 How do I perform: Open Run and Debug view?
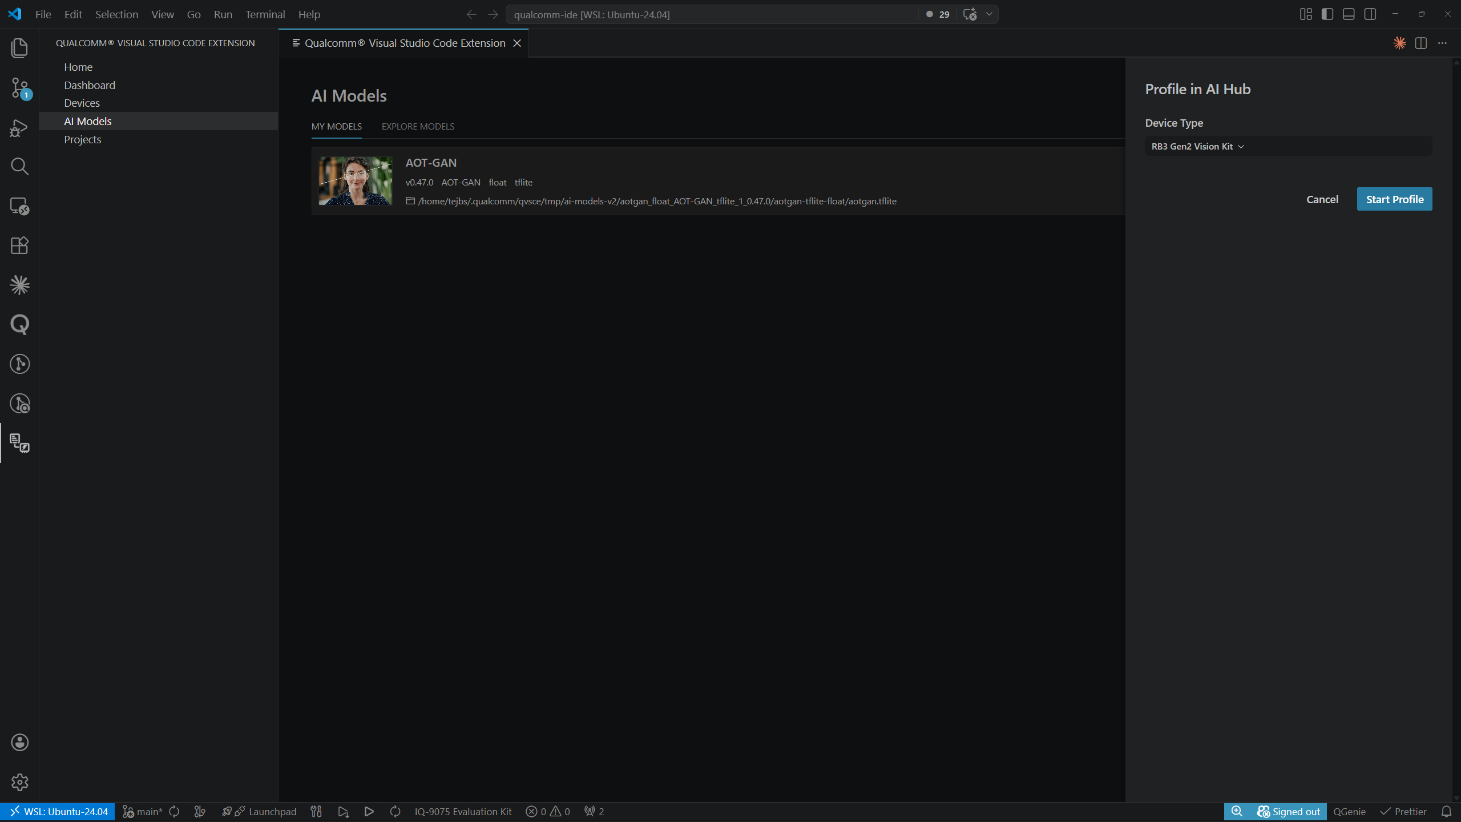point(19,127)
